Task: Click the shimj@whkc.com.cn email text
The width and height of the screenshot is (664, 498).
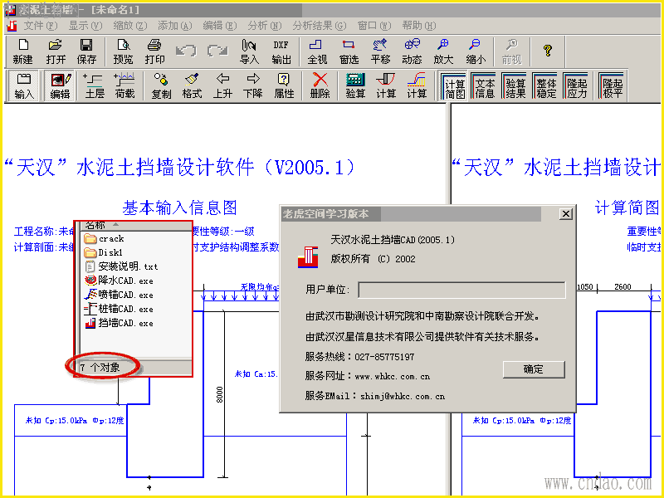Action: [x=403, y=397]
